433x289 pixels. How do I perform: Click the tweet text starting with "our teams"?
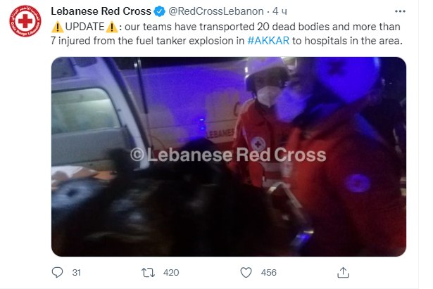pyautogui.click(x=226, y=34)
